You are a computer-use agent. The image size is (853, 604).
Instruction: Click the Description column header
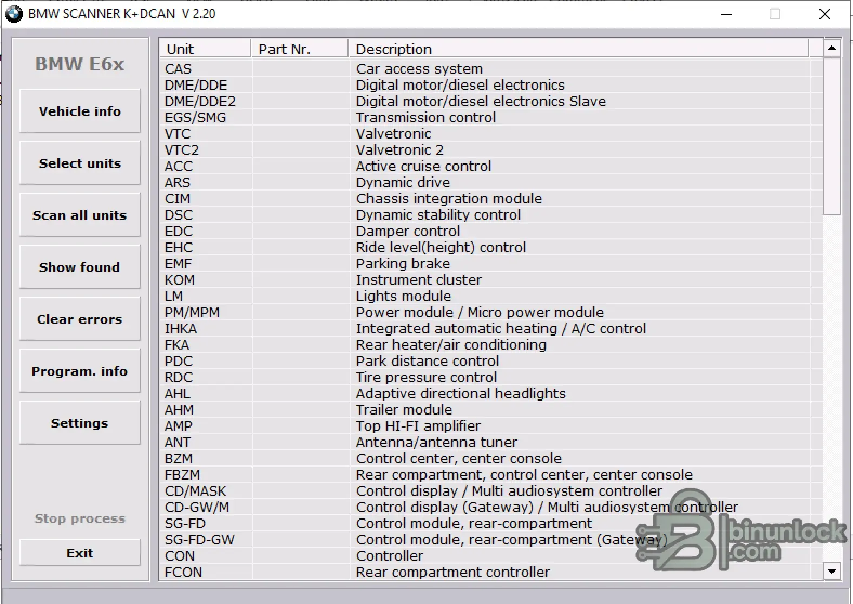click(x=579, y=49)
